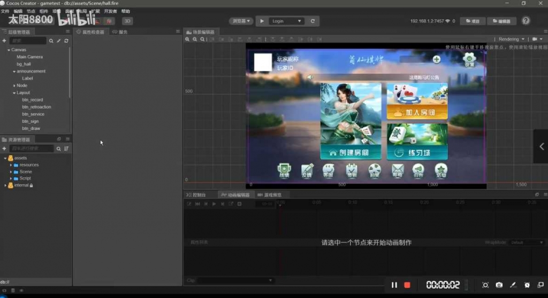This screenshot has width=548, height=298.
Task: Expand the resources folder
Action: coord(11,165)
